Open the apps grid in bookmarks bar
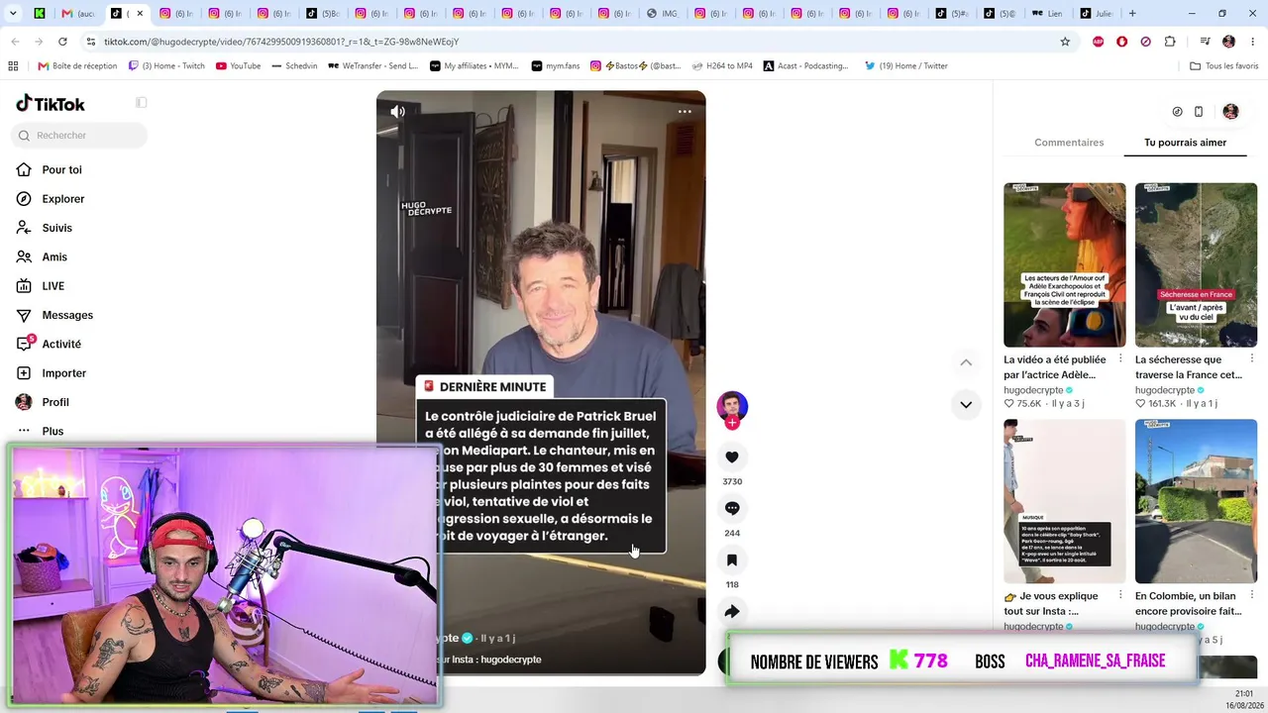 coord(13,66)
